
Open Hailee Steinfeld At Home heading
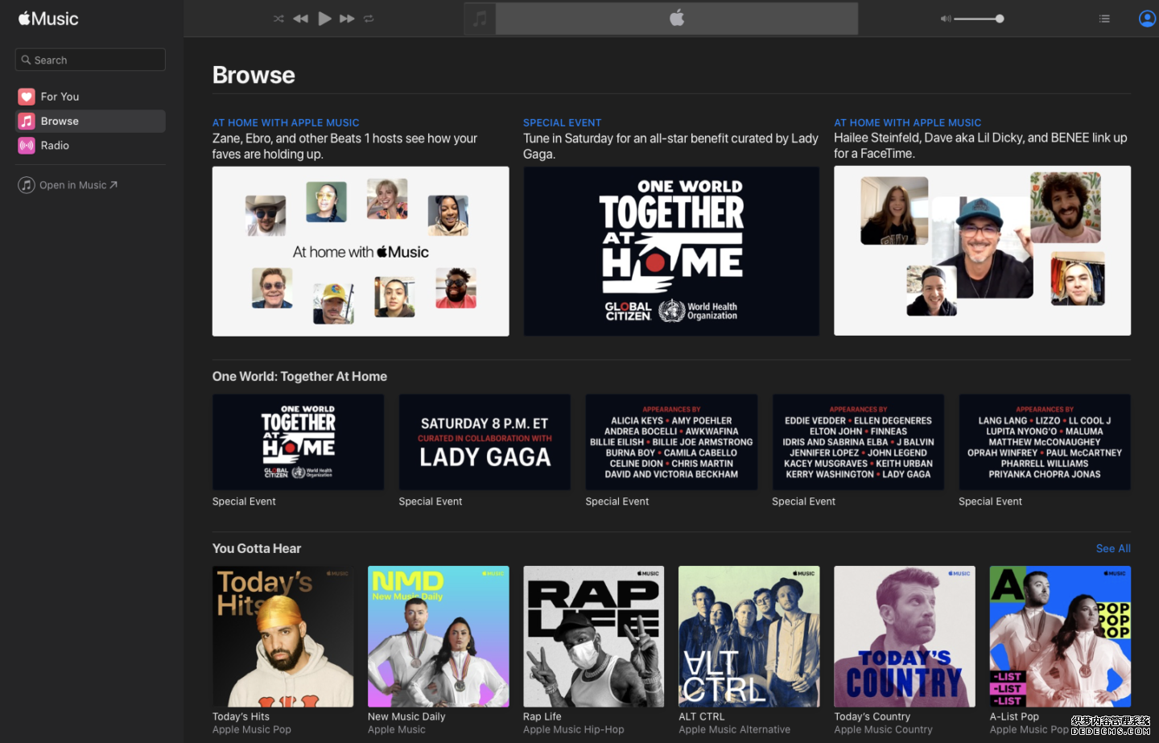point(907,122)
